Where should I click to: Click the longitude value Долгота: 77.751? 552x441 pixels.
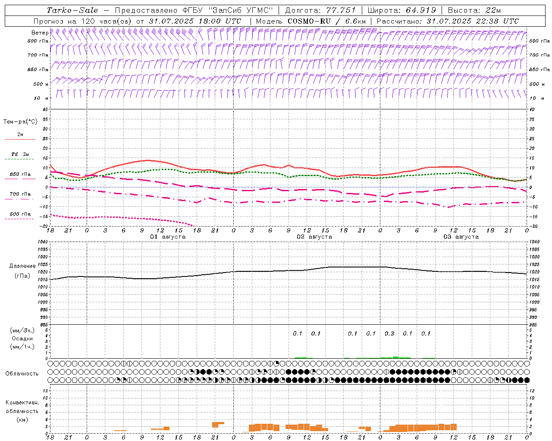(320, 10)
